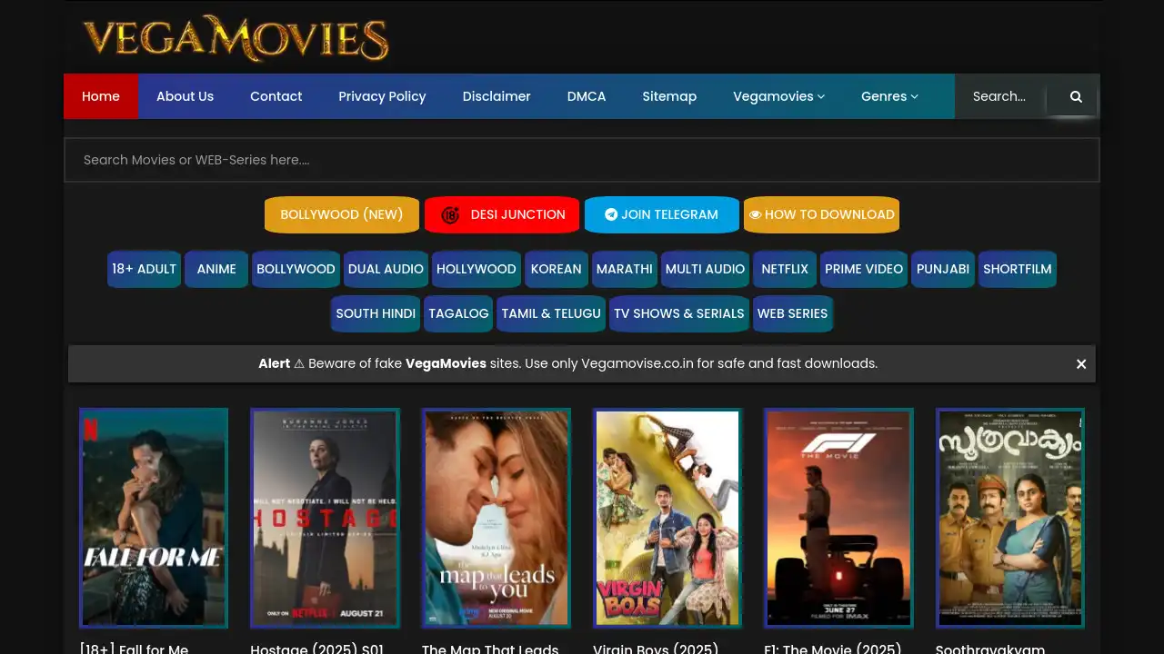Open the Soothravakyam poster

coord(1010,518)
